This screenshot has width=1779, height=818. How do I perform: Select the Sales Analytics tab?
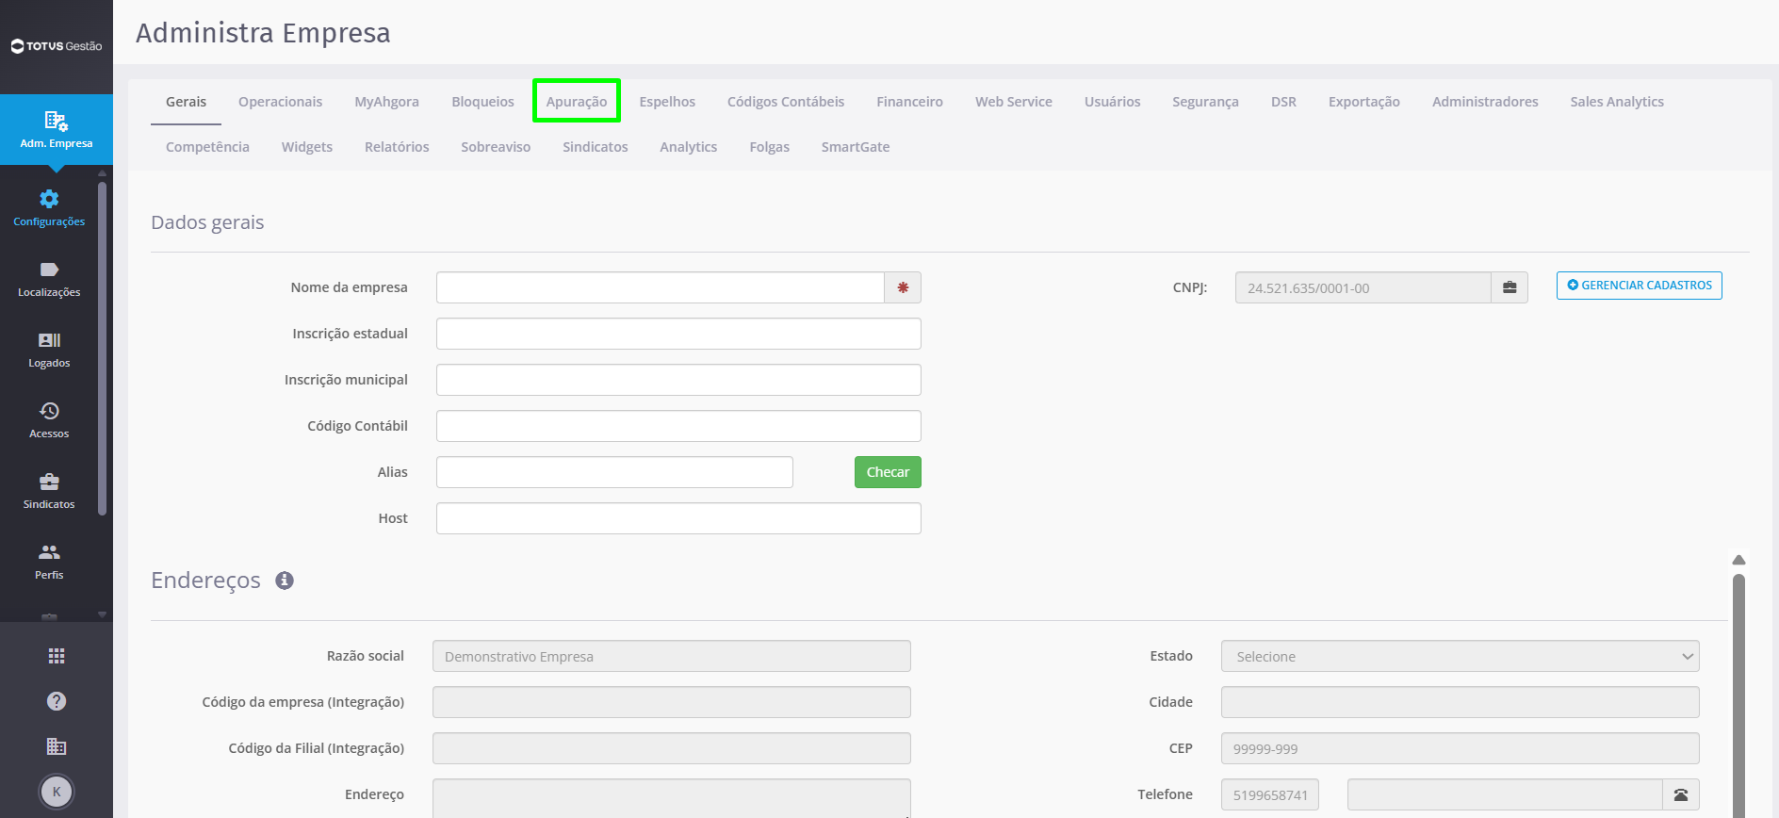[x=1617, y=102]
